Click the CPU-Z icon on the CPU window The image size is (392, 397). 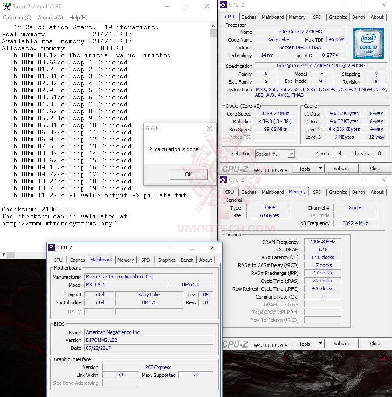click(x=223, y=4)
